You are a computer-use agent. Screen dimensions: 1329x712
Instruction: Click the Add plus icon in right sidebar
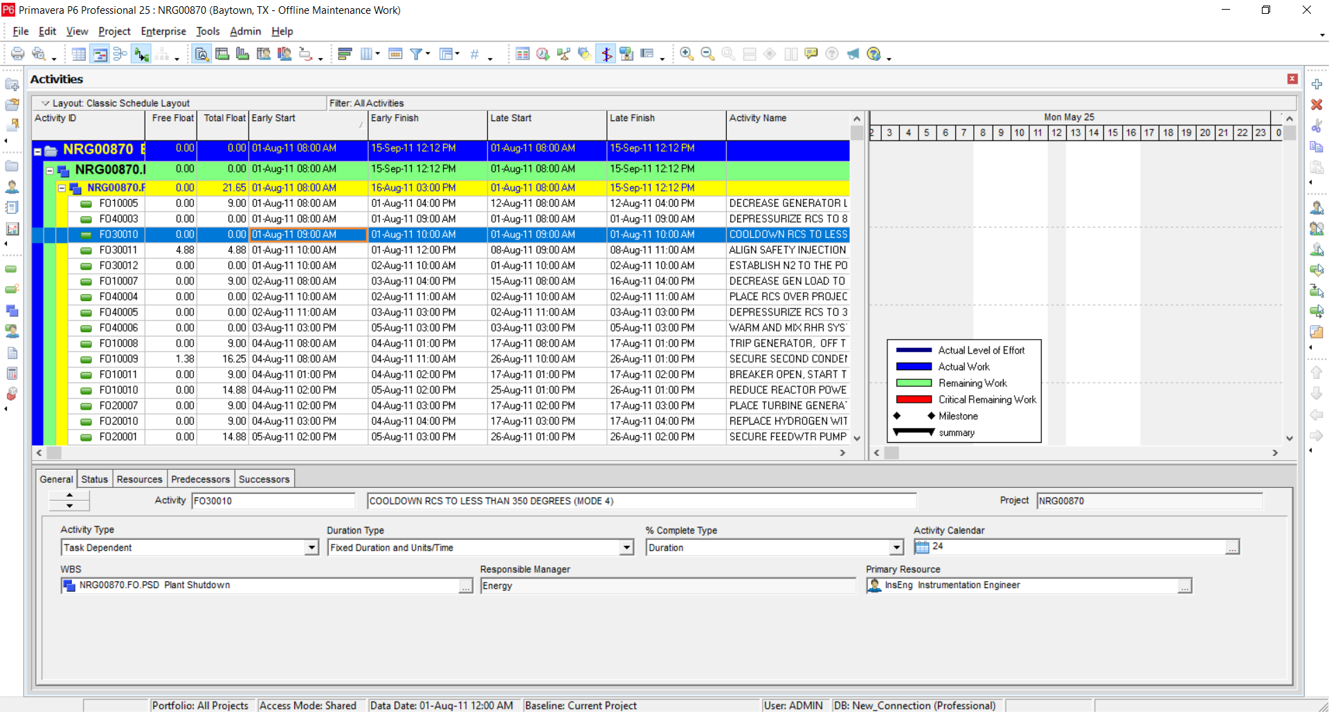[x=1317, y=84]
